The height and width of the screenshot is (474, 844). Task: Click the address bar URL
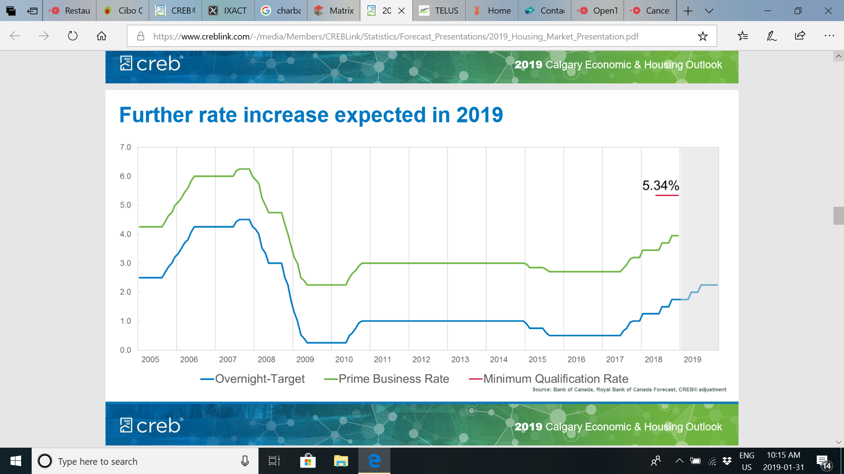click(396, 36)
